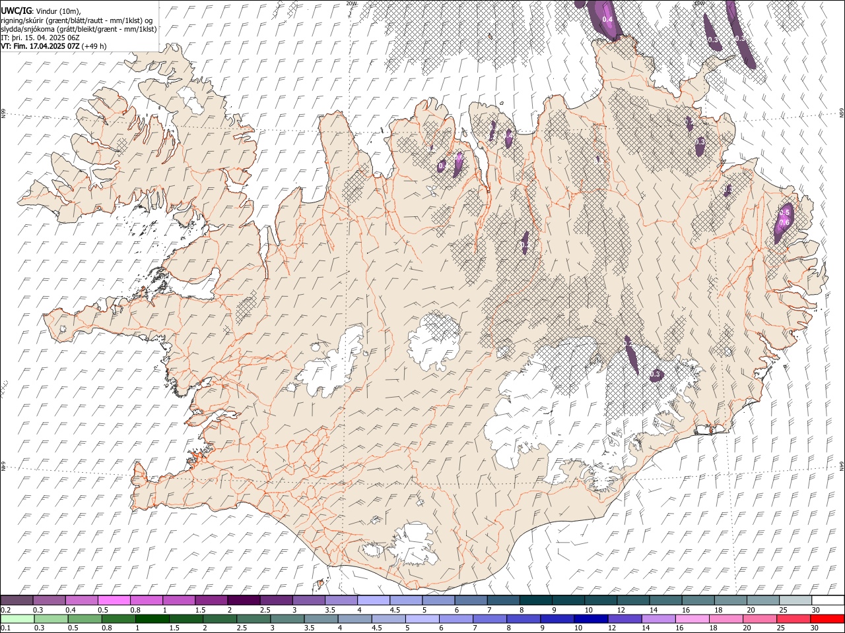The width and height of the screenshot is (845, 633).
Task: Select the 'Vindur (10m)' header text
Action: (58, 12)
